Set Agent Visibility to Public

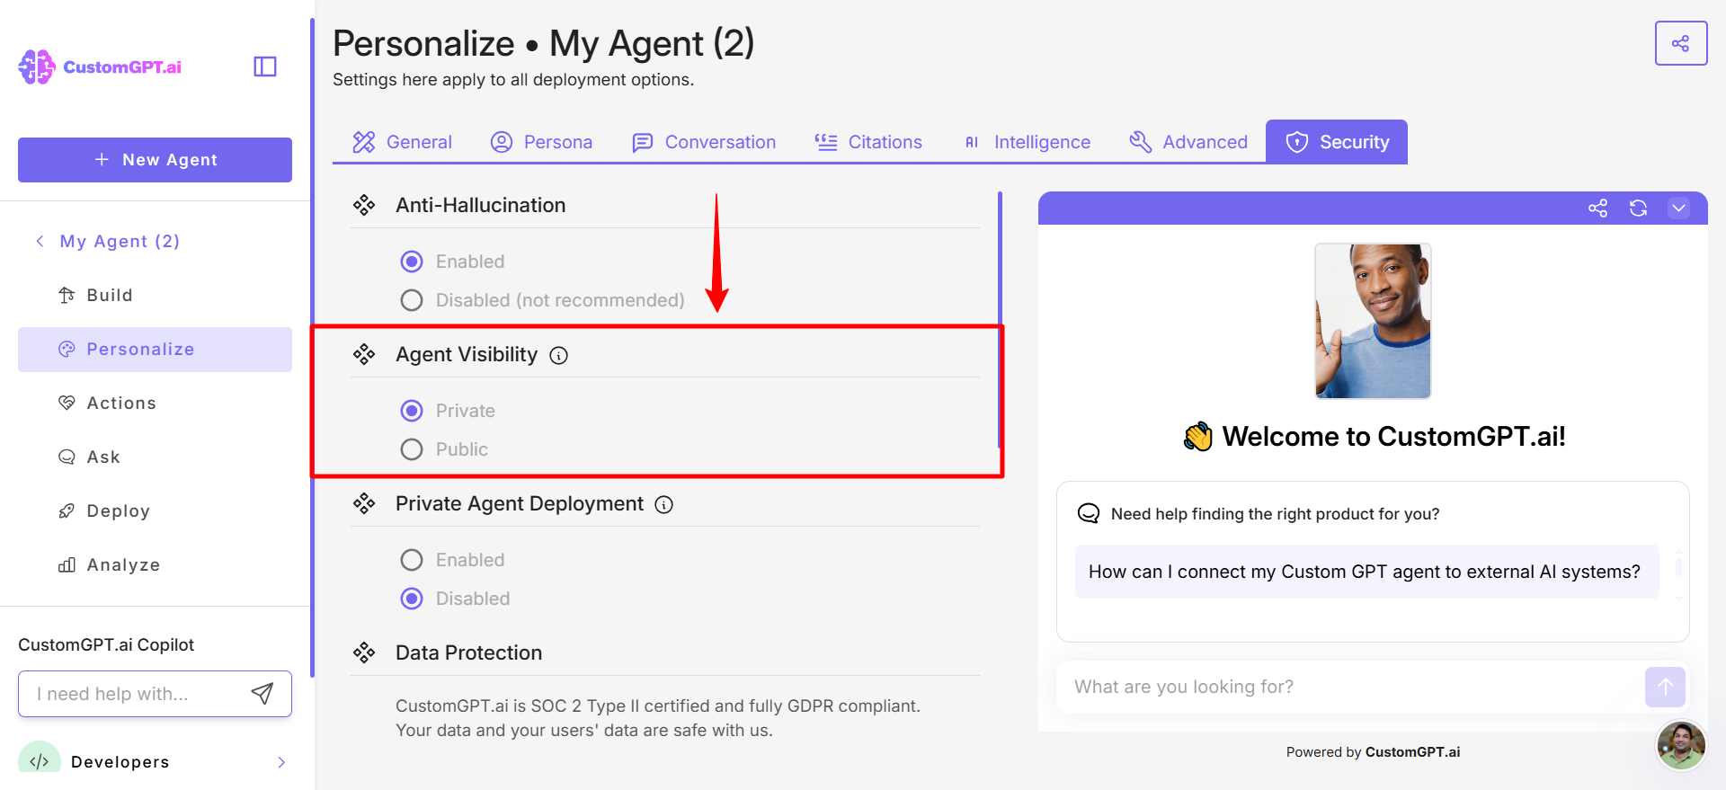412,449
